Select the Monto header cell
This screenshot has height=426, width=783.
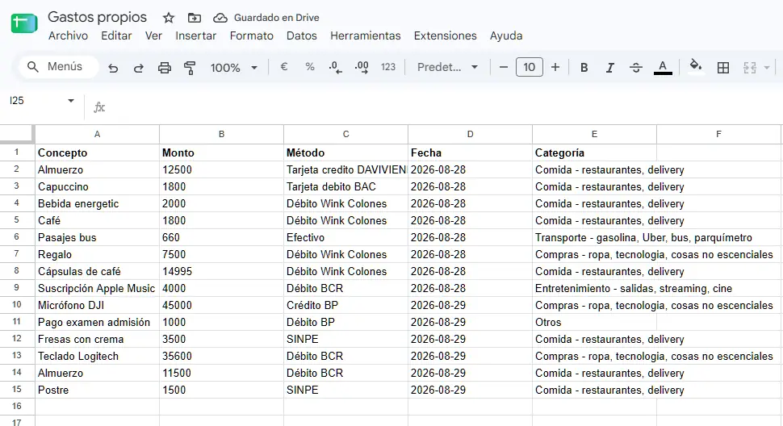(221, 152)
